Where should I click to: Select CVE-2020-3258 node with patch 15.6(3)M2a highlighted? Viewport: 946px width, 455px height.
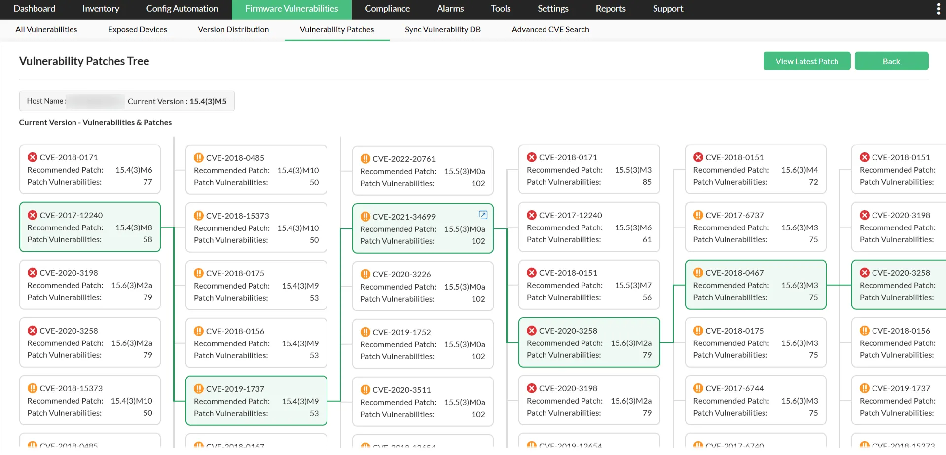[589, 343]
